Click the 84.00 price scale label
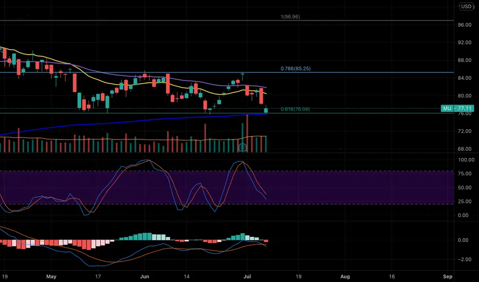 [x=464, y=78]
